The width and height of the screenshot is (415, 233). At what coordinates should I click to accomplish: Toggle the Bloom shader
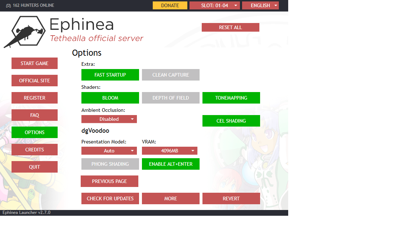(110, 98)
